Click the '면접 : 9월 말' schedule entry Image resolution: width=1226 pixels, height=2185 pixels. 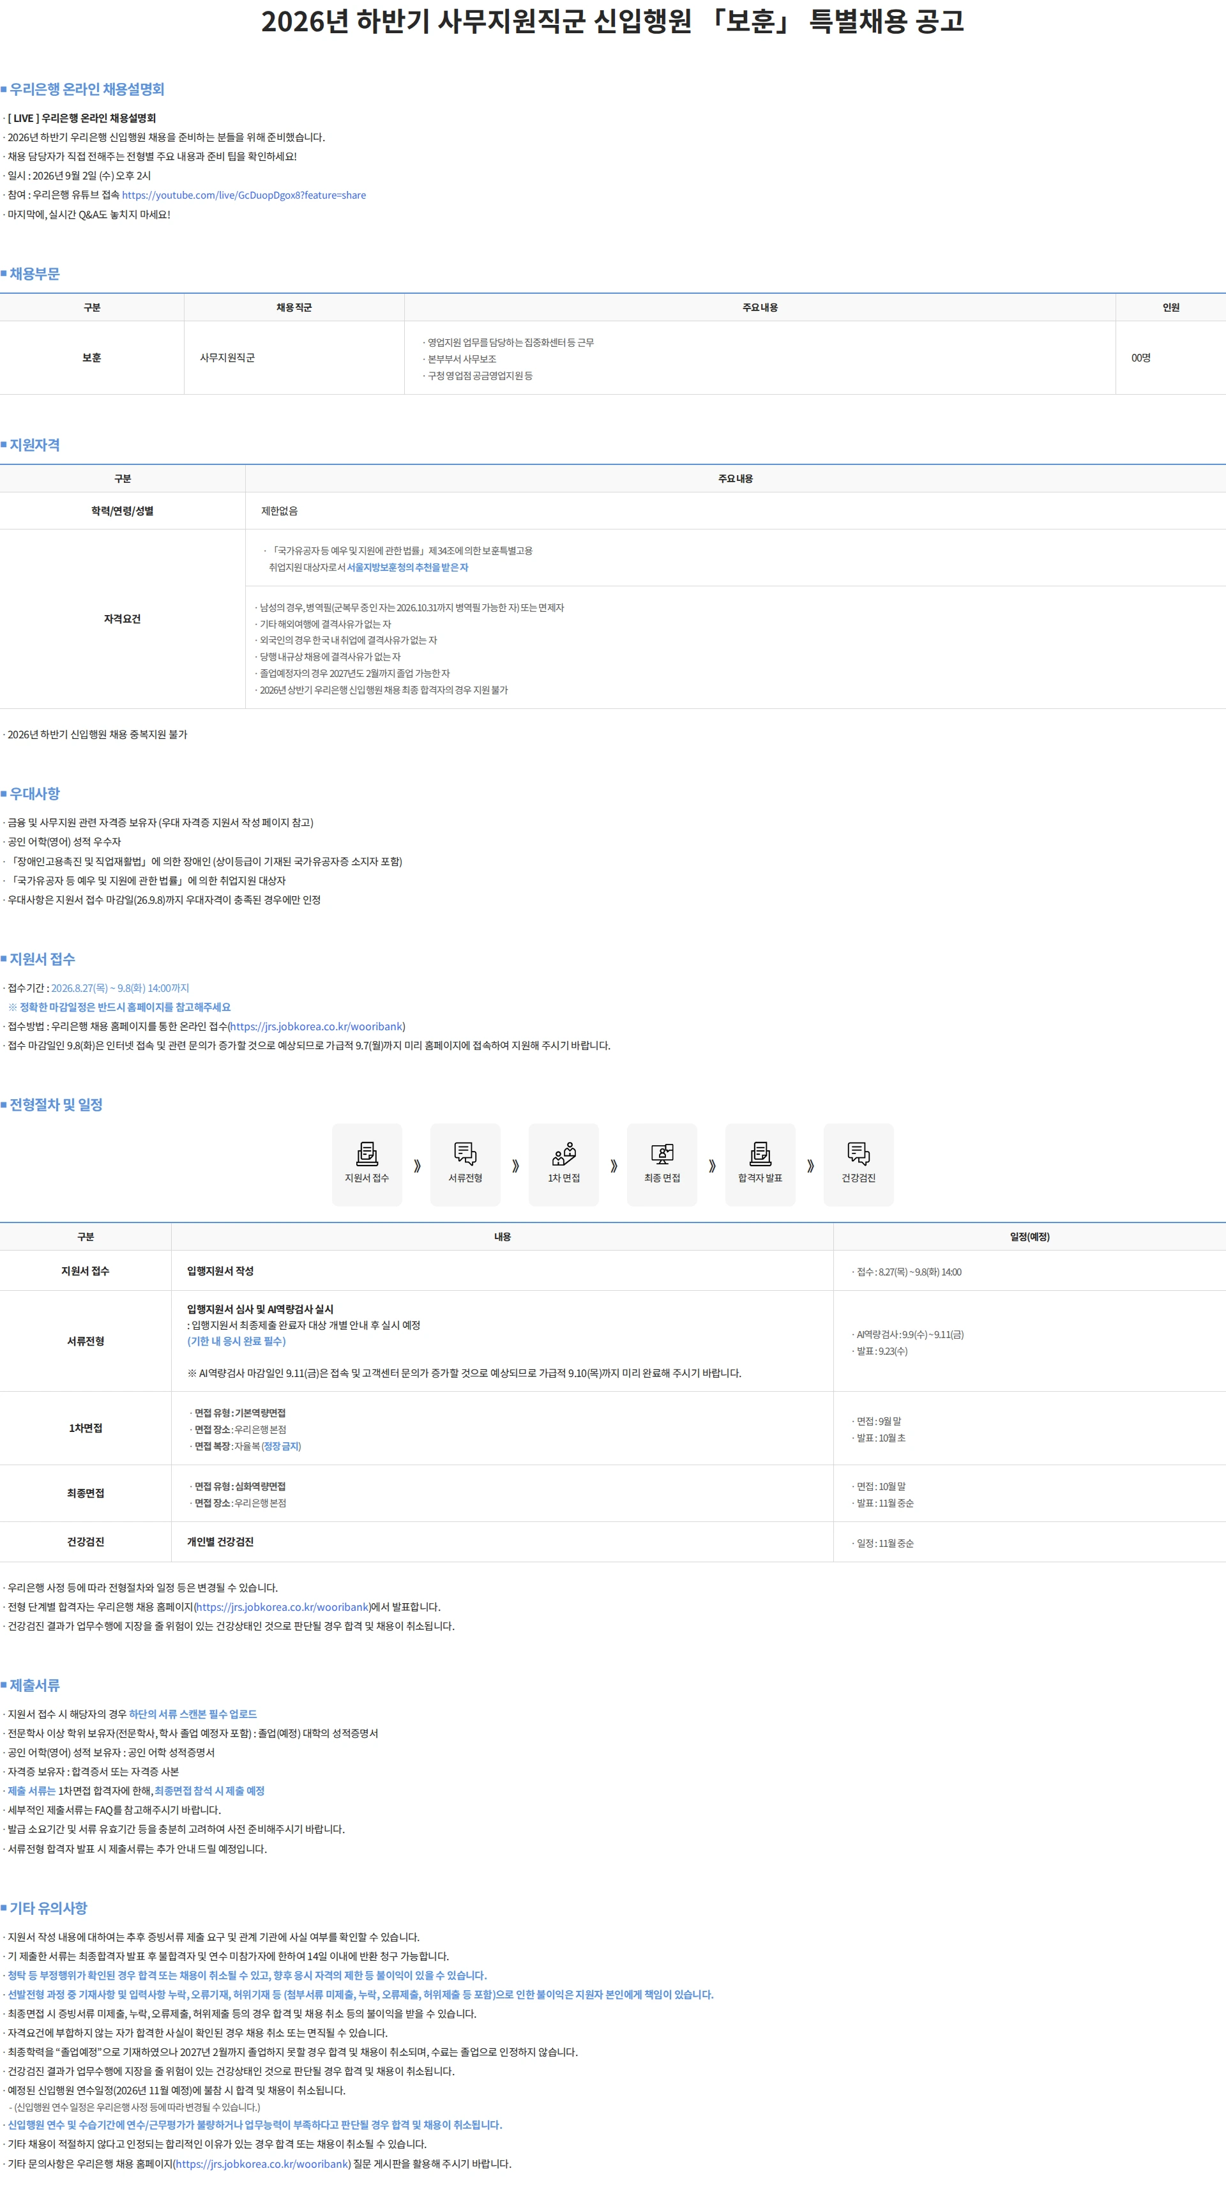(879, 1420)
